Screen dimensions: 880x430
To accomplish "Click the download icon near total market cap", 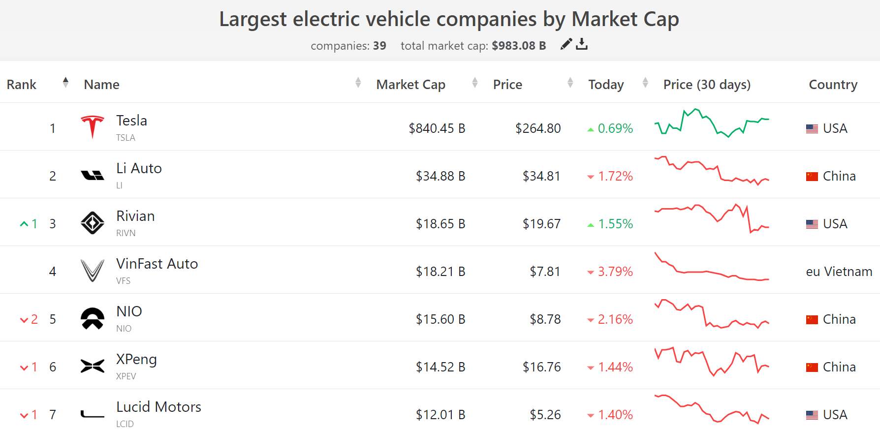I will click(582, 44).
